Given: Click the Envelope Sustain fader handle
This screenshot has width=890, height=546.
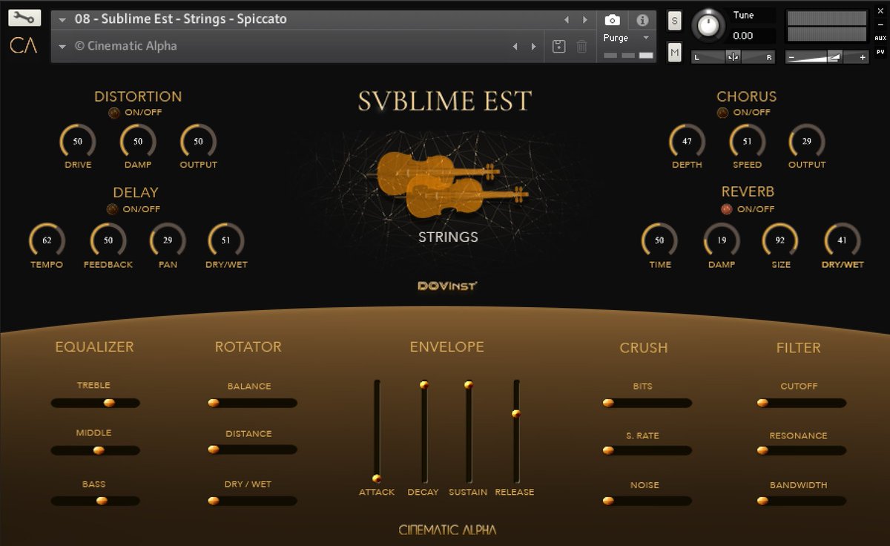Looking at the screenshot, I should pyautogui.click(x=469, y=384).
